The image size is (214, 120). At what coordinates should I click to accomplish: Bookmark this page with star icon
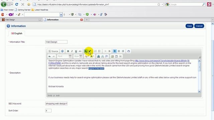coord(159,4)
